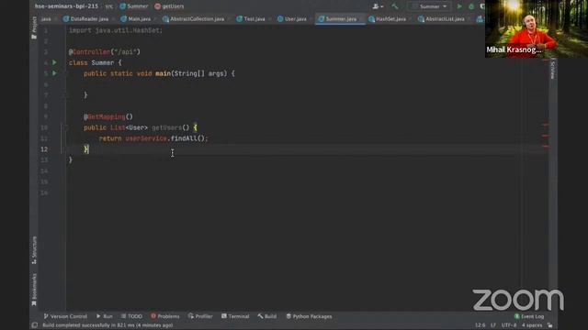The height and width of the screenshot is (330, 588).
Task: Click the src breadcrumb in navigation bar
Action: tap(108, 6)
